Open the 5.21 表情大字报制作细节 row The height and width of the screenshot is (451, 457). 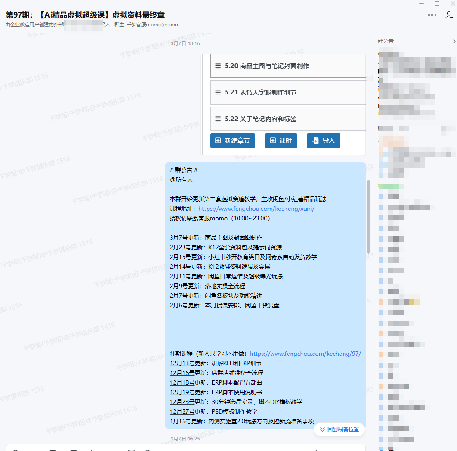(288, 92)
